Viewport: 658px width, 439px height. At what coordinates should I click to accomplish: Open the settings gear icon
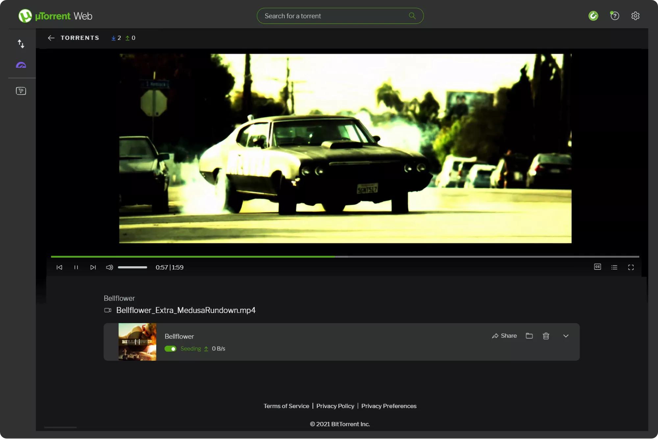[x=635, y=15]
